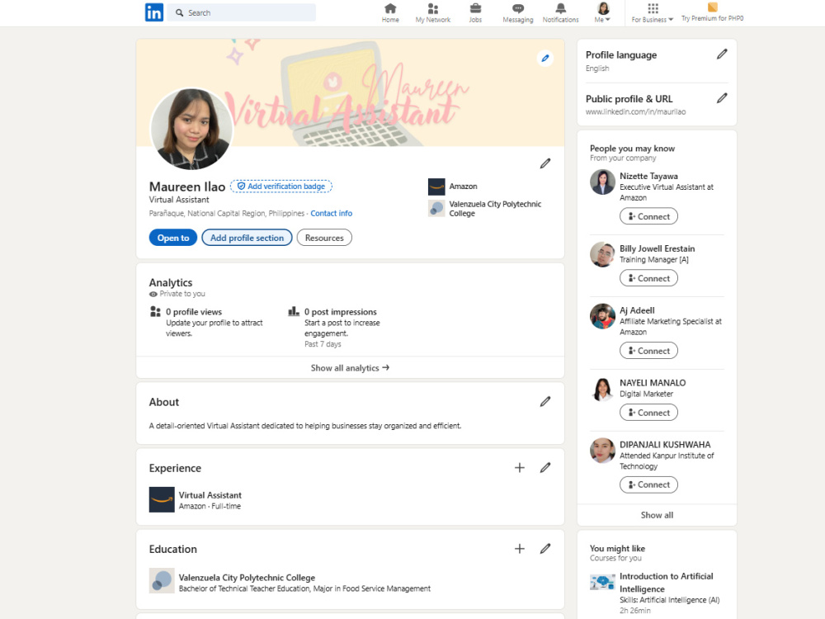Add a new Education entry plus icon

coord(519,549)
